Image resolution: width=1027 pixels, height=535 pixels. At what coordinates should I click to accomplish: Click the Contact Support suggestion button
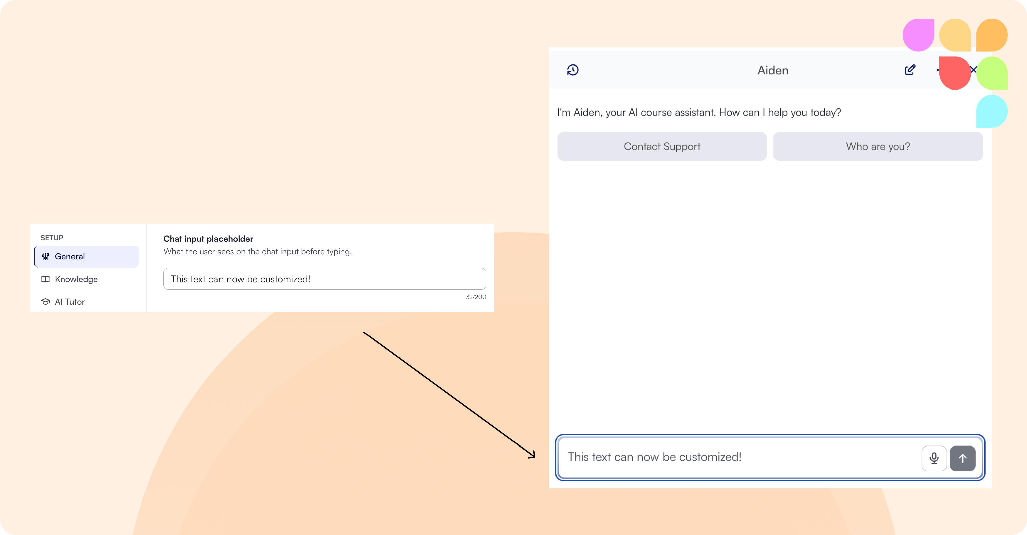click(x=662, y=146)
